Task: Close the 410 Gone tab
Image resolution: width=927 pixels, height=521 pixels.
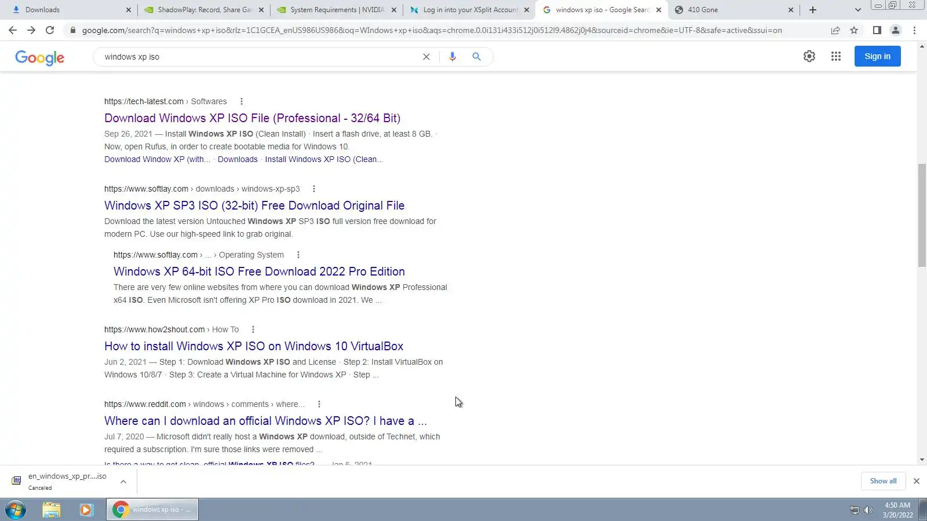Action: tap(791, 10)
